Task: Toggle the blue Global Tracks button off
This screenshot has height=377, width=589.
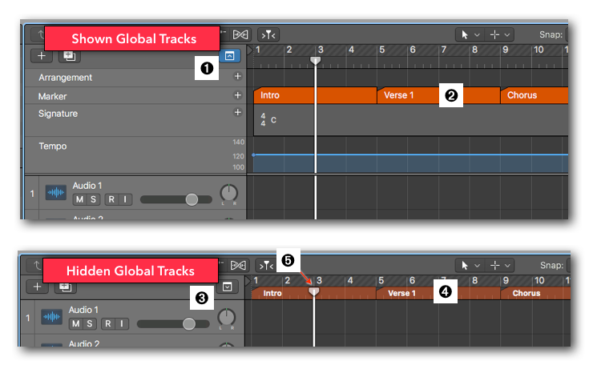Action: click(229, 56)
